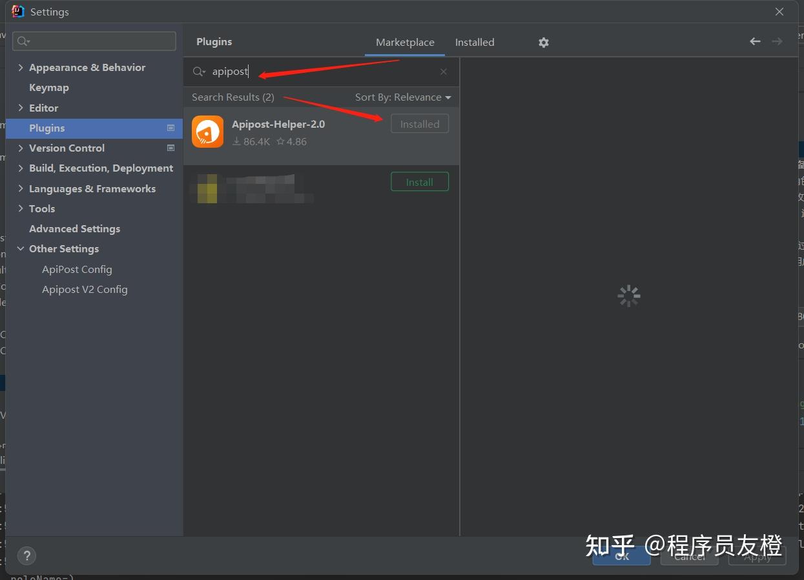This screenshot has height=580, width=804.
Task: Click the settings search magnifier icon
Action: pos(23,41)
